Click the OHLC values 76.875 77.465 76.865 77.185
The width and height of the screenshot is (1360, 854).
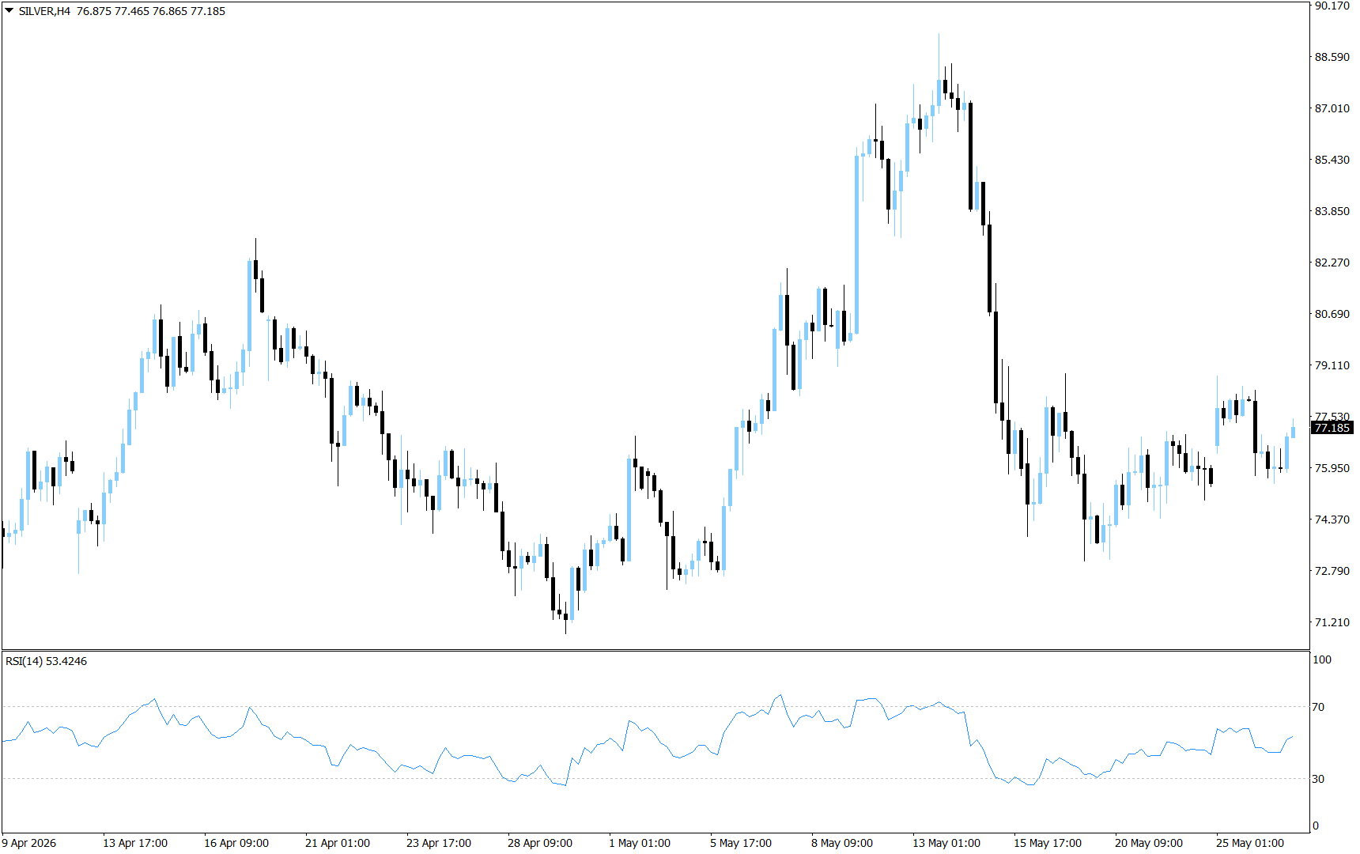click(x=151, y=11)
